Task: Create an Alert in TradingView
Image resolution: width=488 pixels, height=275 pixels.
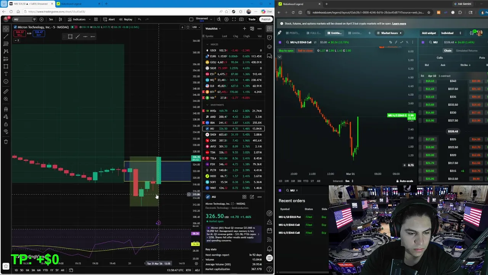Action: 109,19
